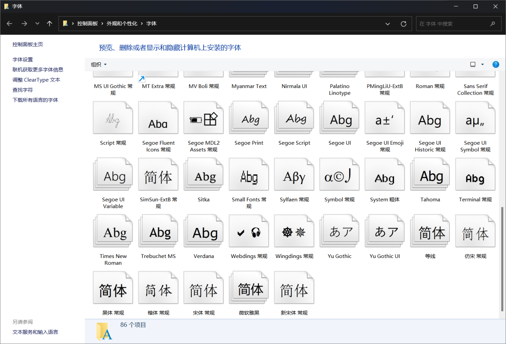Select the Segoe UI Historic font

430,118
